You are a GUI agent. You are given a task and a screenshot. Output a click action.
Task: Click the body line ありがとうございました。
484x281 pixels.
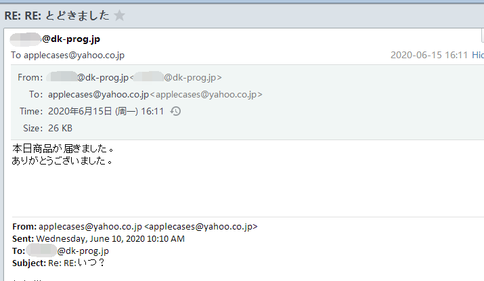[62, 161]
